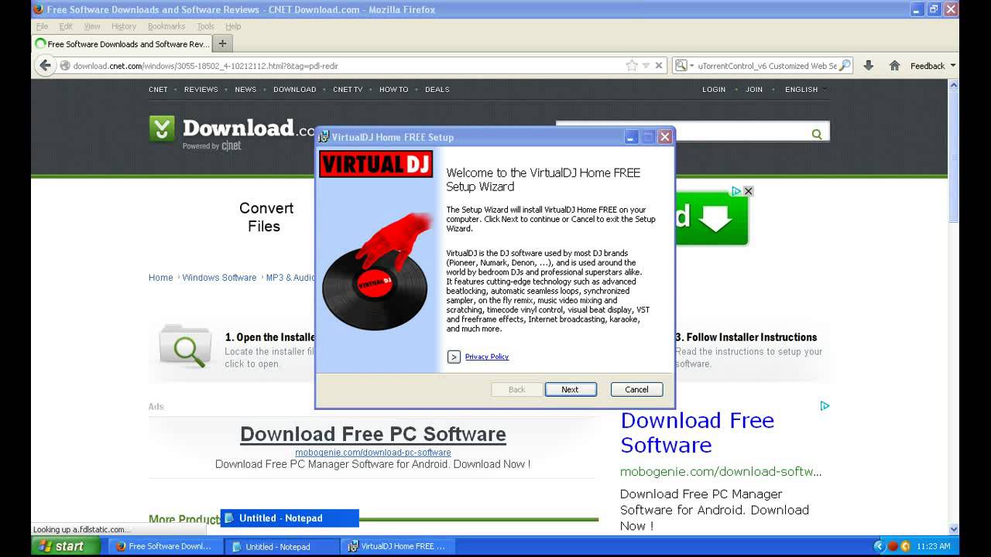This screenshot has width=991, height=557.
Task: Open the Feedback dropdown
Action: pos(933,66)
